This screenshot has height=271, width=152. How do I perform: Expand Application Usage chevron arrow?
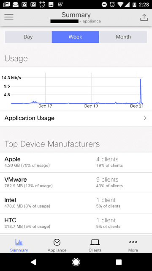coord(145,118)
